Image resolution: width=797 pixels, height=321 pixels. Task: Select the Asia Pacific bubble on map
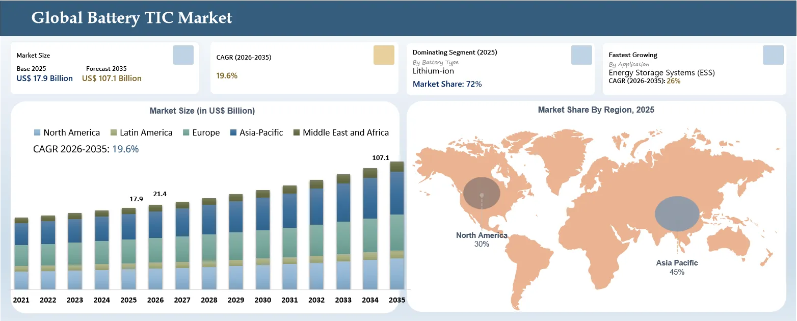677,213
